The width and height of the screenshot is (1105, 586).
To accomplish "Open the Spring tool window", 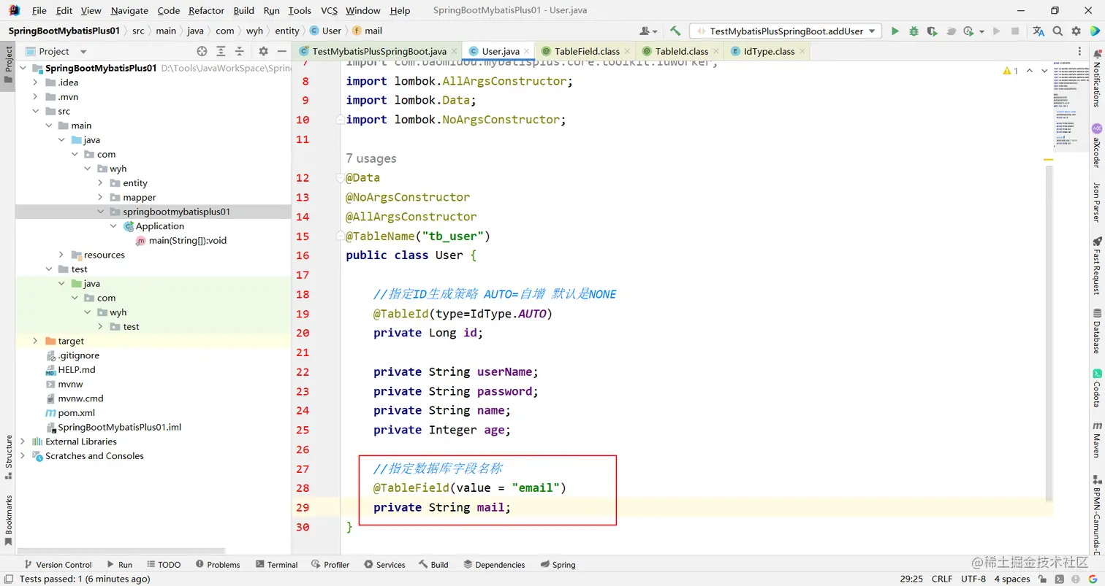I will 558,564.
